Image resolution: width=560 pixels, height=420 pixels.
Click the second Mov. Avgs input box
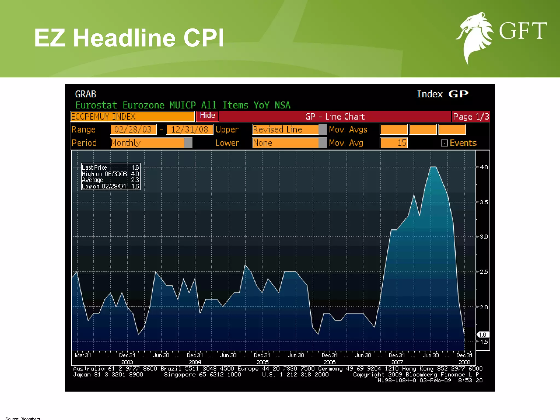423,129
